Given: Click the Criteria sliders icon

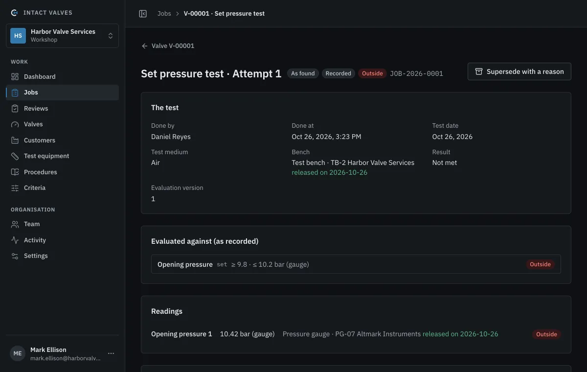Looking at the screenshot, I should tap(15, 188).
